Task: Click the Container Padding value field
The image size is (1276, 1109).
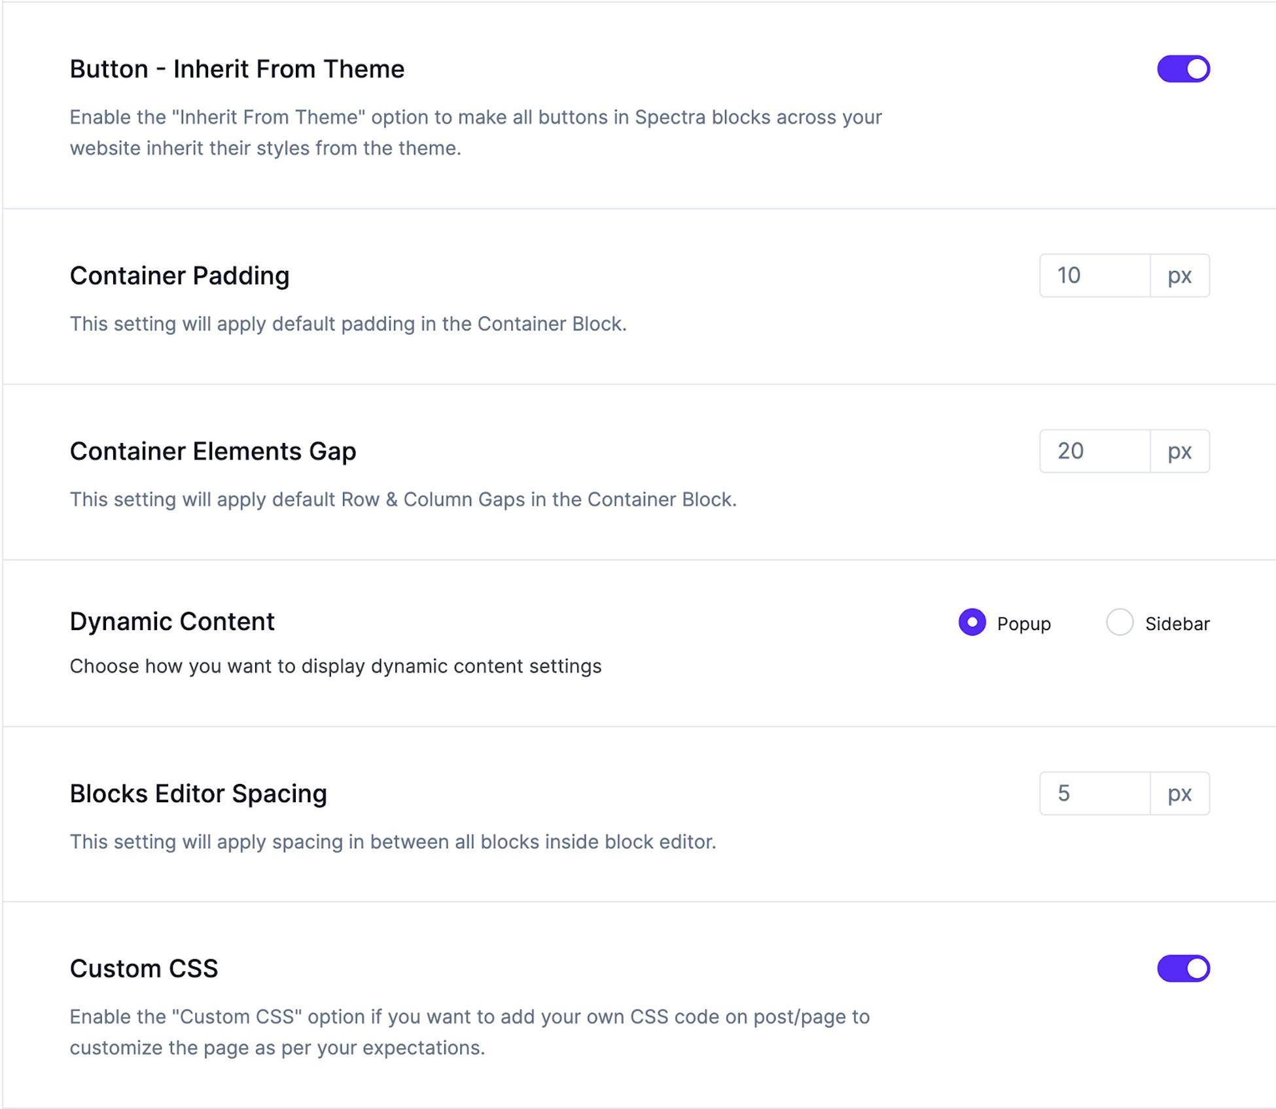Action: pos(1093,275)
